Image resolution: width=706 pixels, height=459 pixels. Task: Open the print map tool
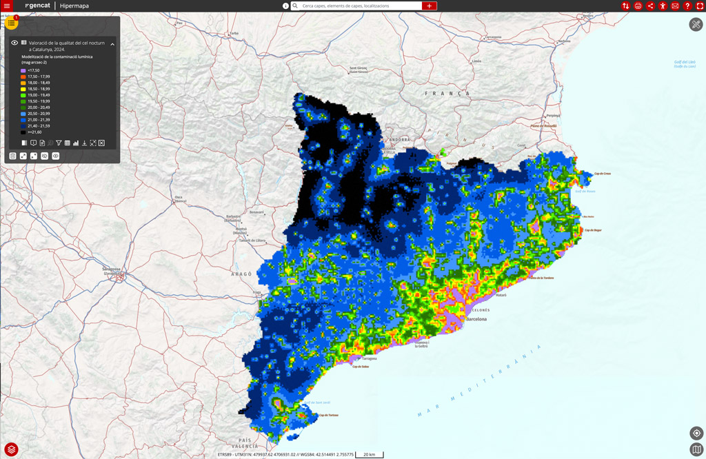[638, 6]
